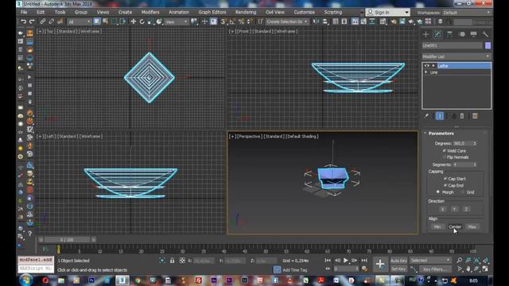The image size is (509, 286).
Task: Click the Segments spinner arrows
Action: click(475, 164)
